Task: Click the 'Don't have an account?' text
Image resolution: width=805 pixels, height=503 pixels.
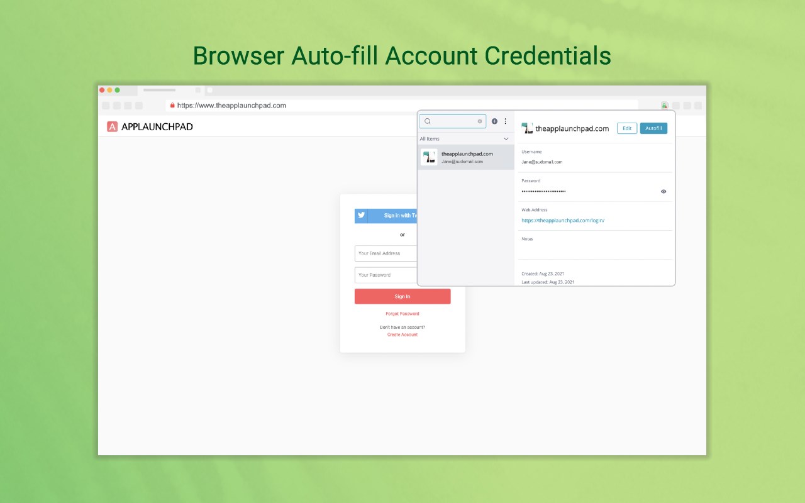Action: [x=402, y=328]
